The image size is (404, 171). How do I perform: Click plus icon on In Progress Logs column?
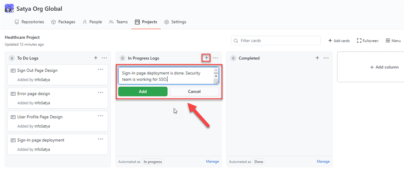[x=206, y=58]
